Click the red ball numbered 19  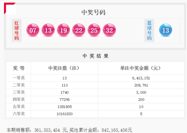pos(63,30)
